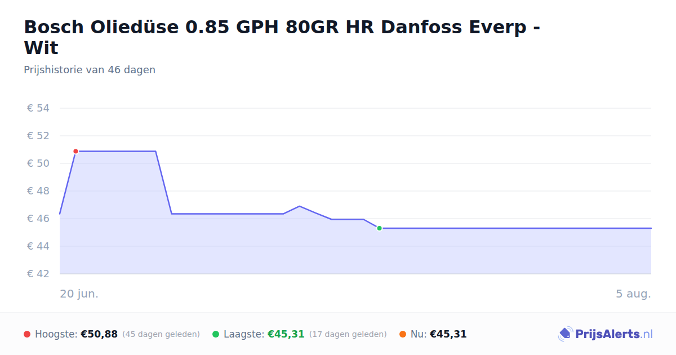
Task: Click the 'Prijshistorie van 46 dagen' subtitle
Action: pos(90,70)
